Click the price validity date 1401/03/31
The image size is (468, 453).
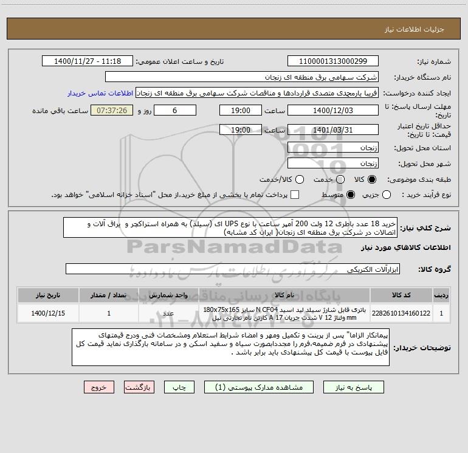[333, 130]
